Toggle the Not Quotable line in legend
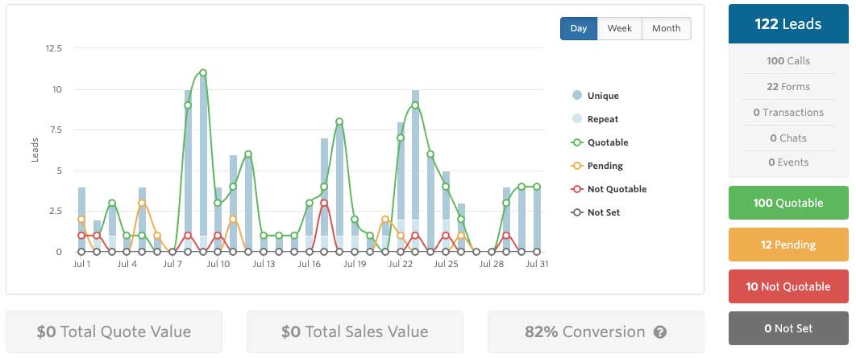Viewport: 856px width, 358px height. [609, 189]
